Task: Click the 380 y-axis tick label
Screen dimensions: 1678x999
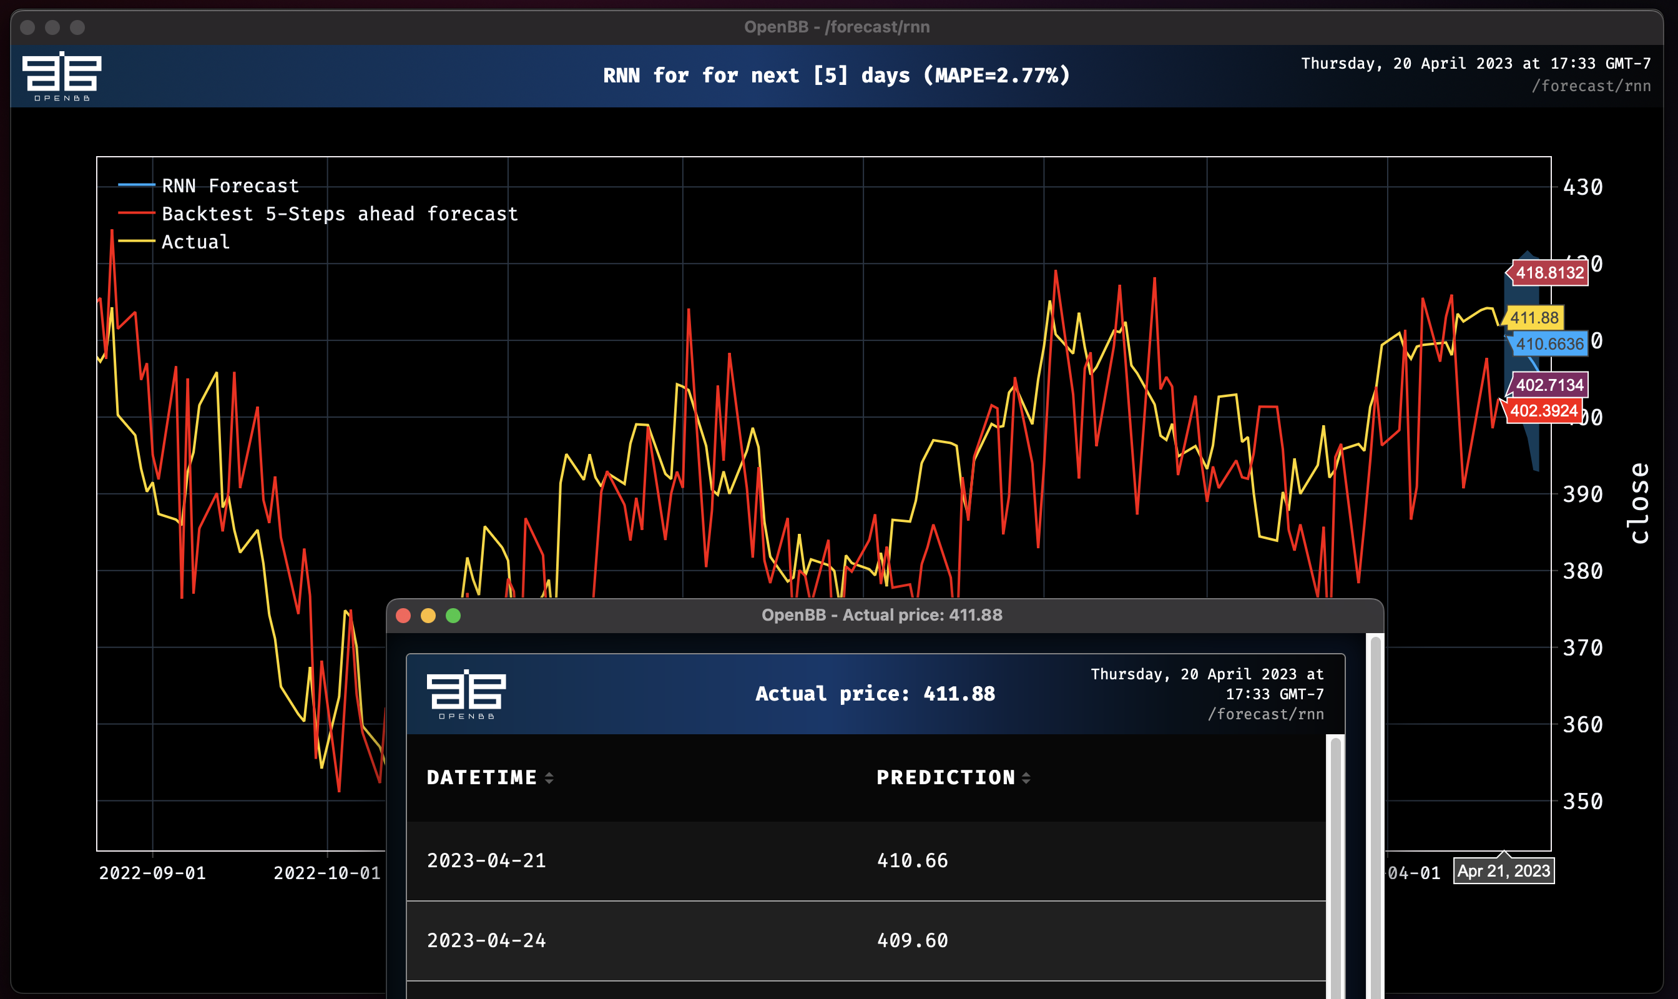Action: 1582,571
